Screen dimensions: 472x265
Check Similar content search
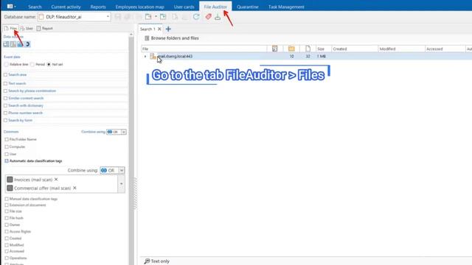pos(5,98)
